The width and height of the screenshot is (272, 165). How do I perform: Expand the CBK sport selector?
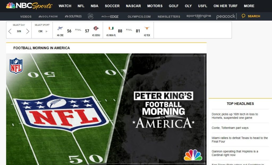42,31
